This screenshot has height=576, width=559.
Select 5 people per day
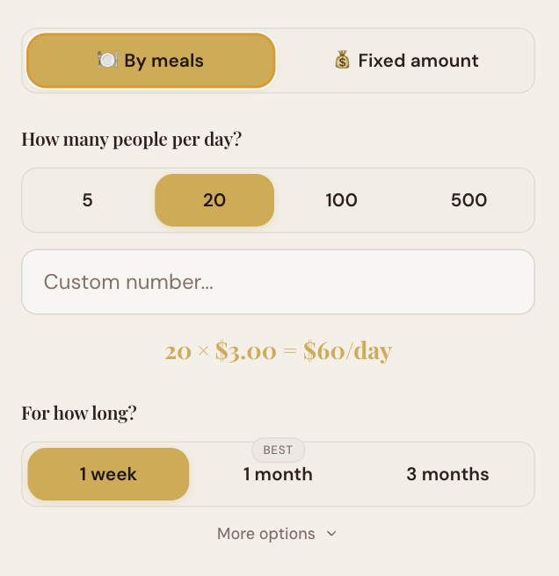87,200
